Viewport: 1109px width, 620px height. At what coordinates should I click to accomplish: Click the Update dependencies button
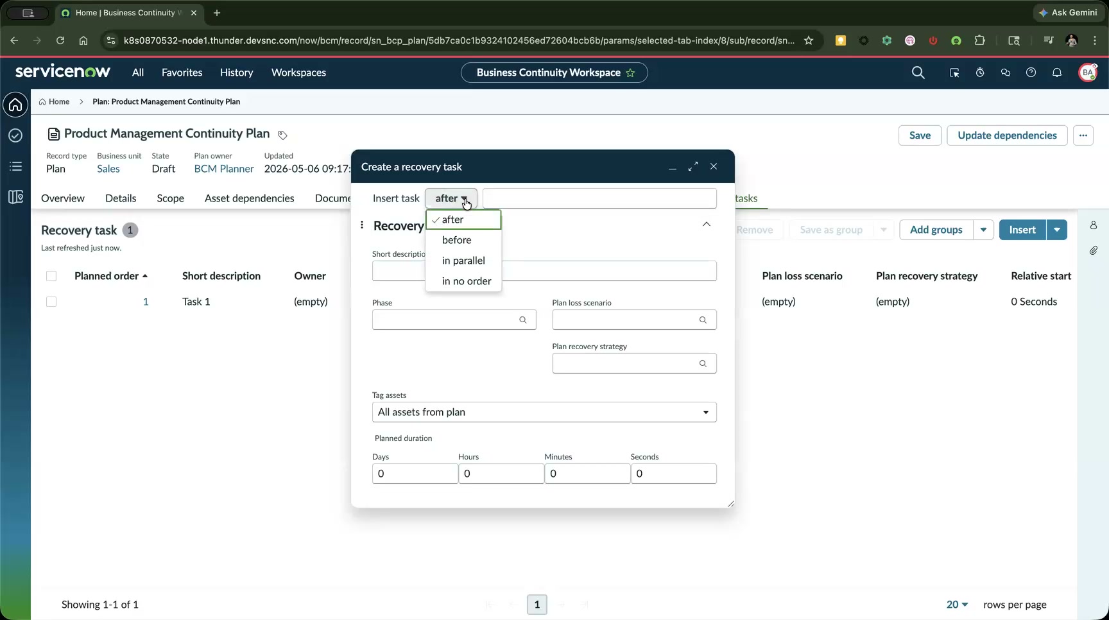pyautogui.click(x=1007, y=135)
